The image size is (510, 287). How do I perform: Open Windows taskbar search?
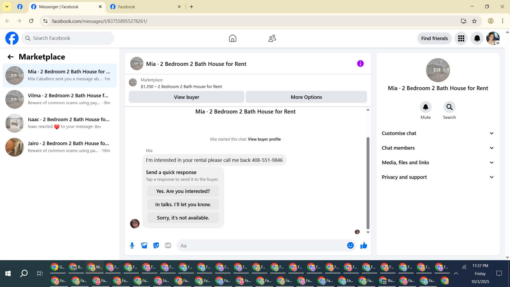[x=24, y=273]
